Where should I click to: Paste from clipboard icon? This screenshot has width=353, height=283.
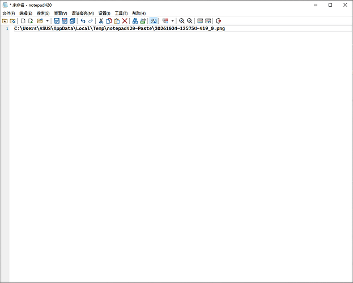117,21
